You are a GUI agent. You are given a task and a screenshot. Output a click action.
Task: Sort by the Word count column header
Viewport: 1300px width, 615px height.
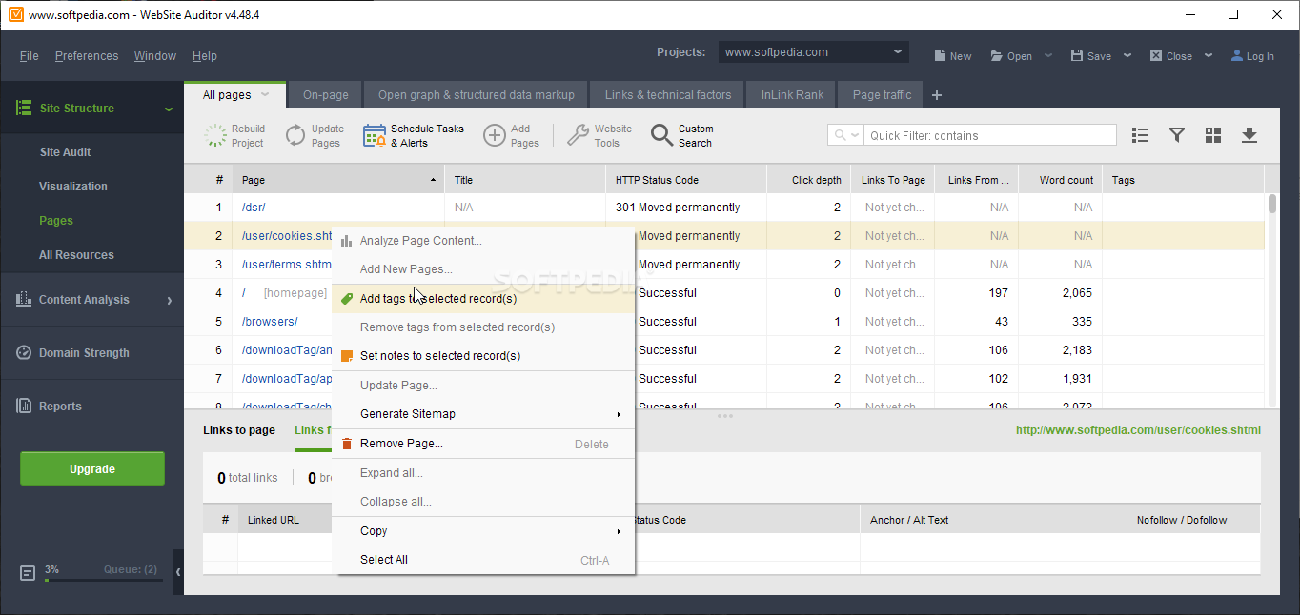coord(1060,180)
